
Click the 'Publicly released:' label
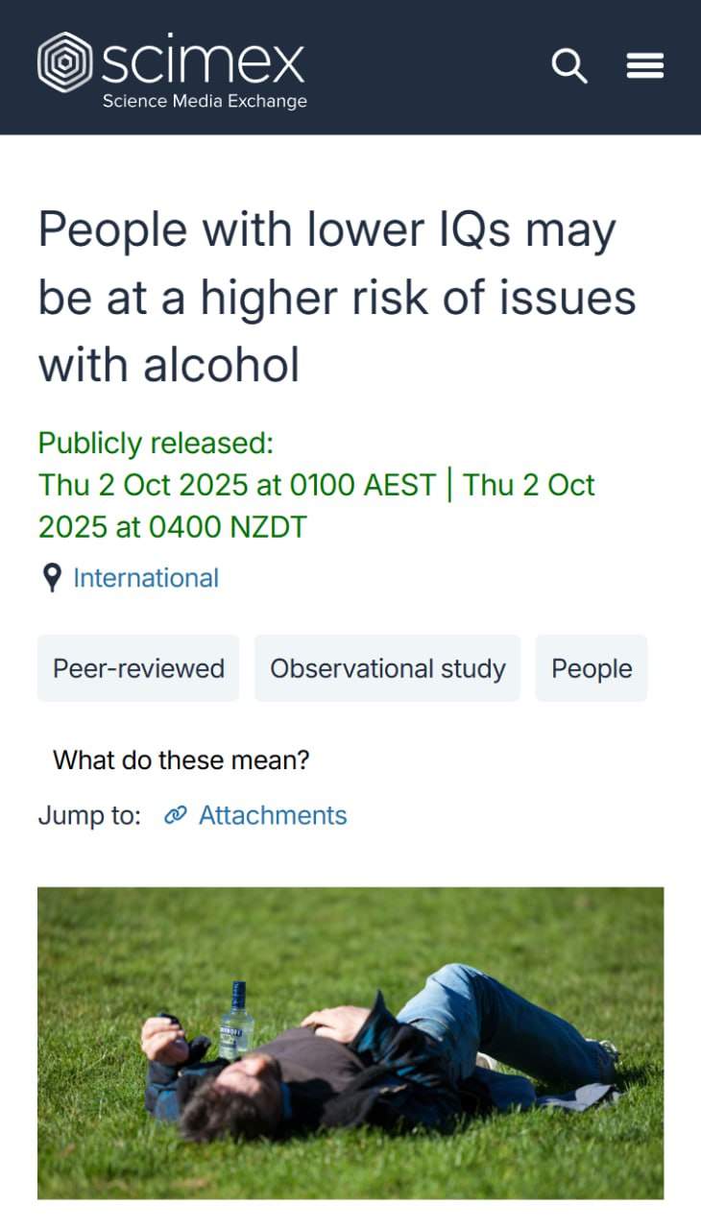pos(156,444)
